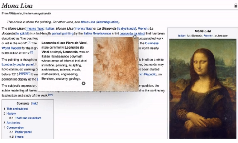Jump to Title and subject section
Screen dimensions: 238x143
[17, 109]
